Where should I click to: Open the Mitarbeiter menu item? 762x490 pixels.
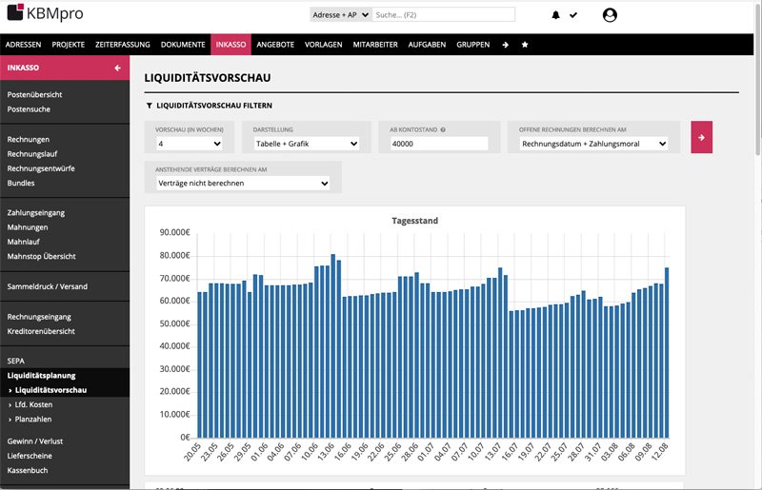(374, 45)
